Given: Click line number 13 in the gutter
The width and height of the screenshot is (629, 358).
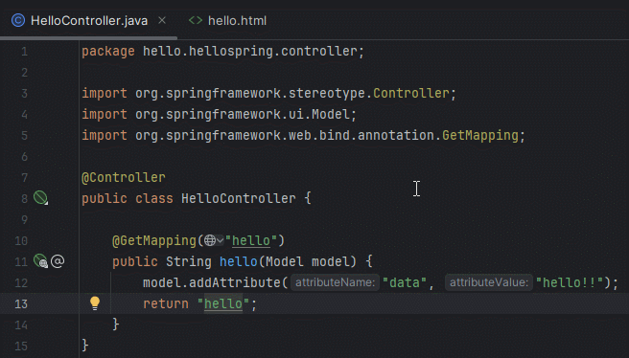Looking at the screenshot, I should click(x=21, y=304).
